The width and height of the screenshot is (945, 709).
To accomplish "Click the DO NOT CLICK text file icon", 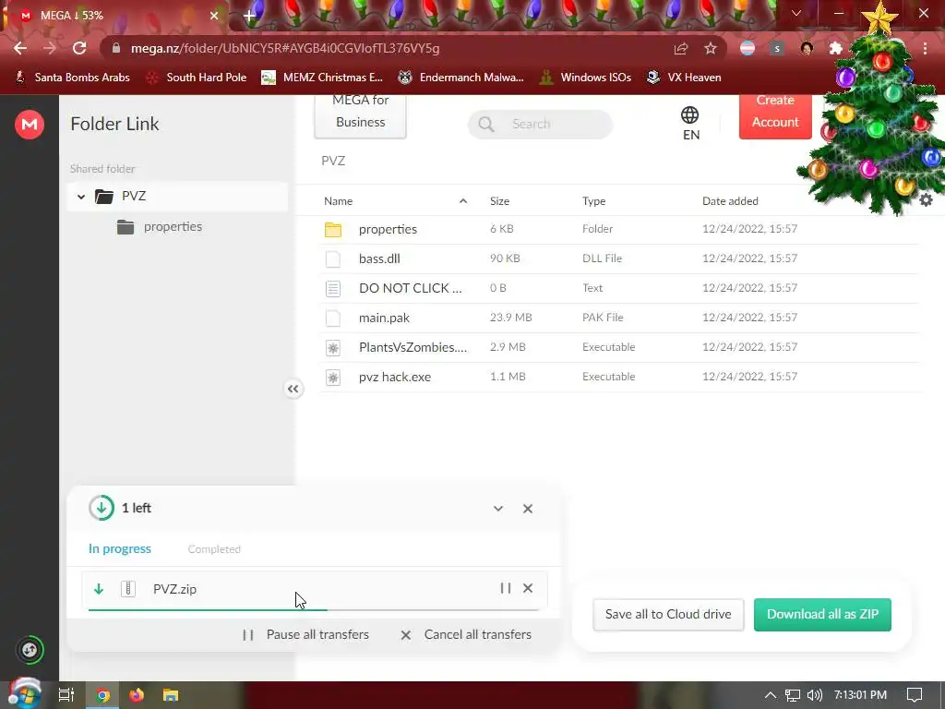I will [332, 288].
